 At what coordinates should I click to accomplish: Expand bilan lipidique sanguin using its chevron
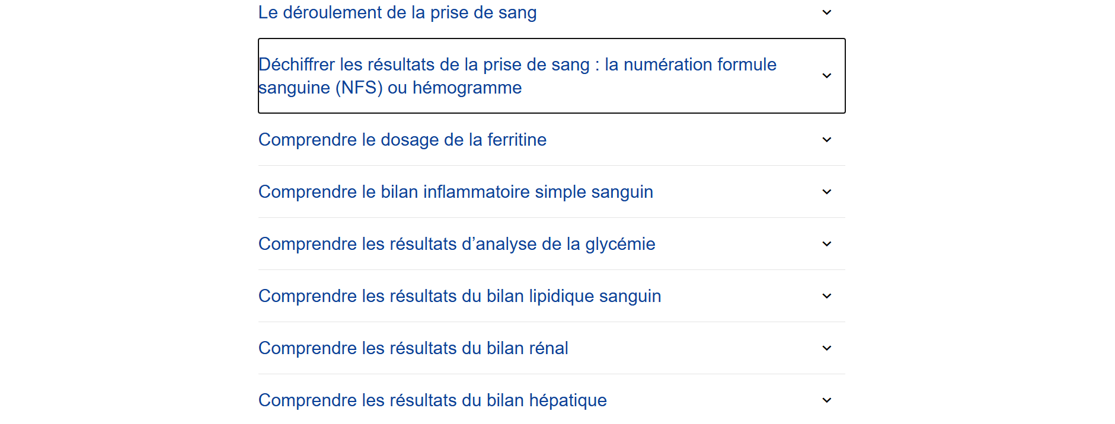(x=827, y=296)
